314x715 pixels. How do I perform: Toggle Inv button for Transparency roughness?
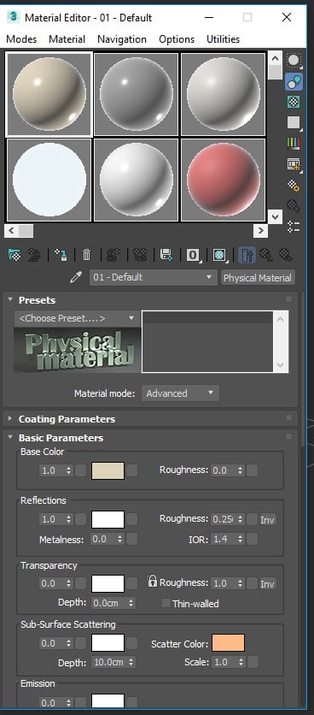268,583
